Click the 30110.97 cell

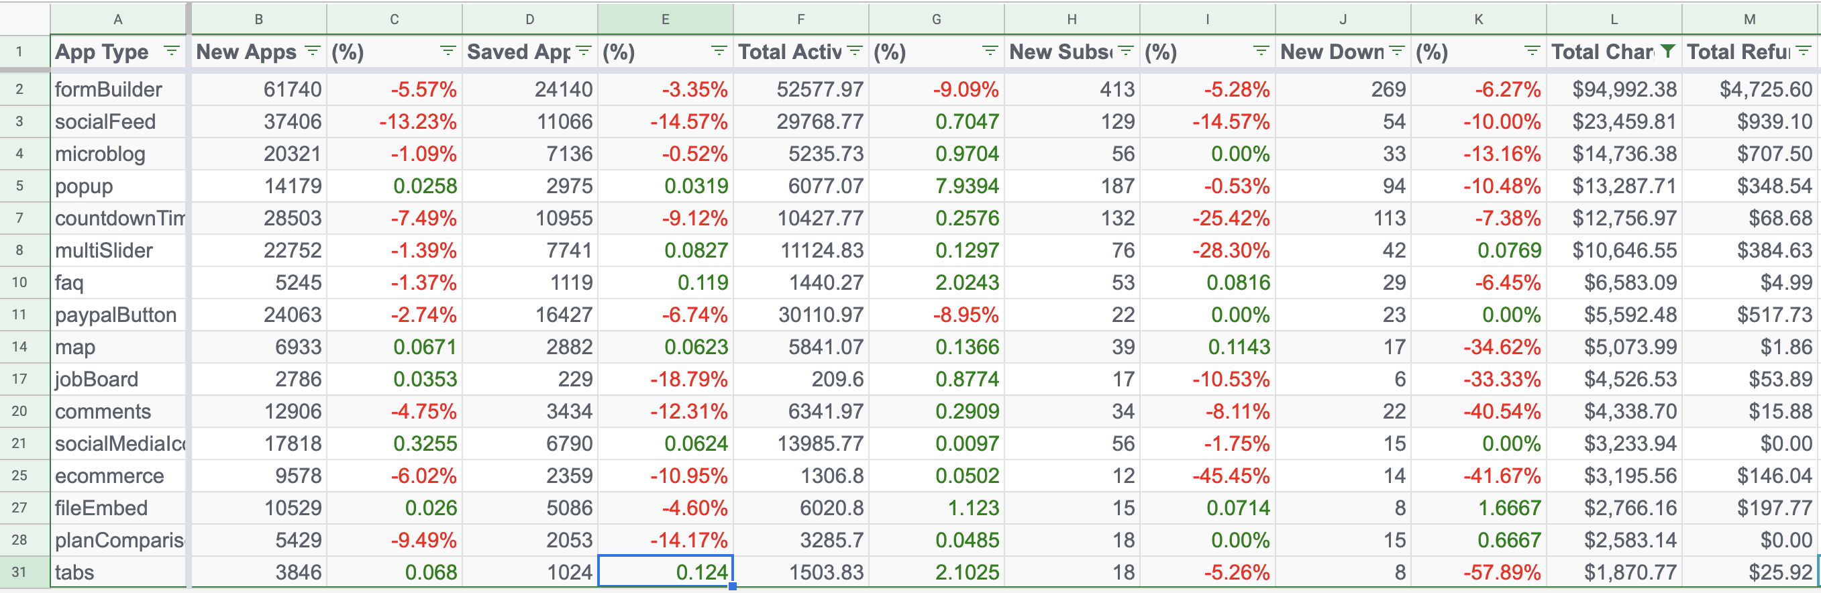click(x=801, y=315)
